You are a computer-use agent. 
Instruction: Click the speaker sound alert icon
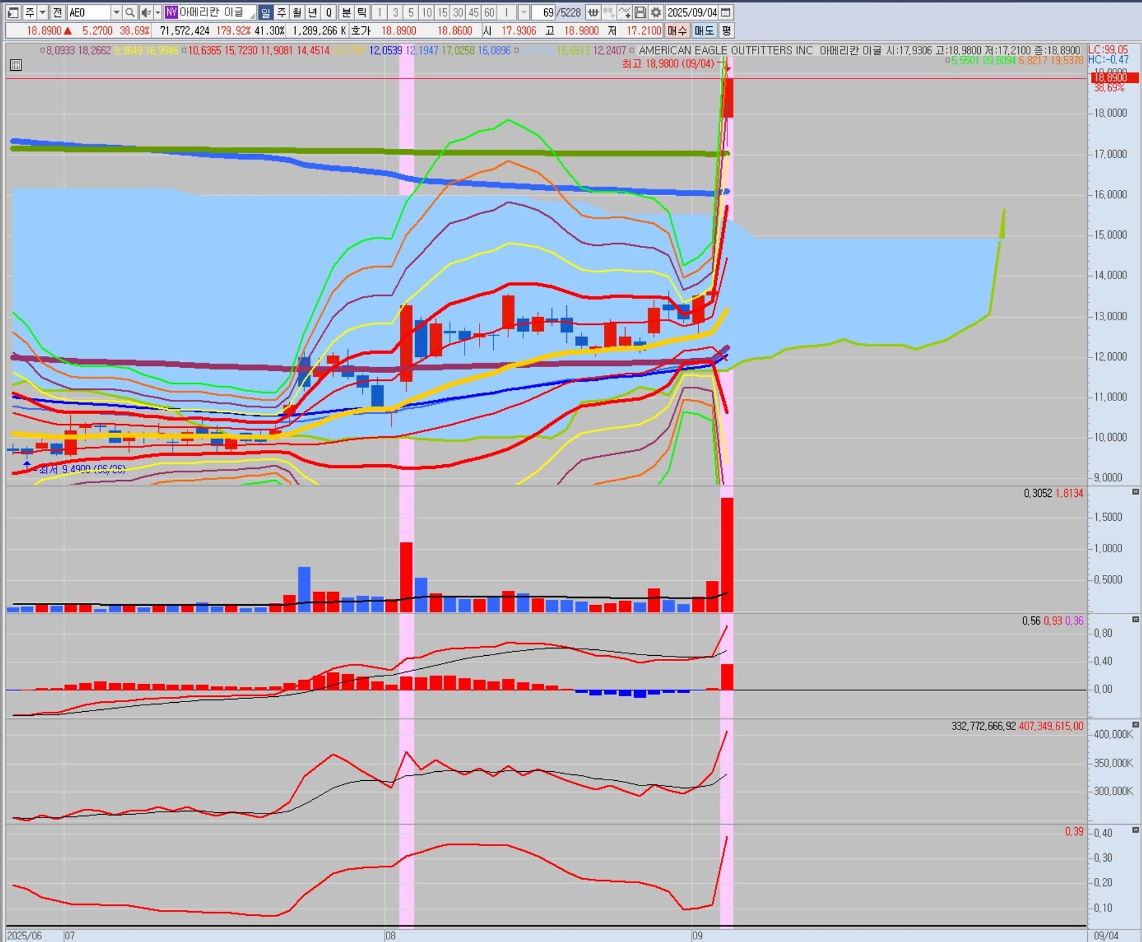pos(145,12)
